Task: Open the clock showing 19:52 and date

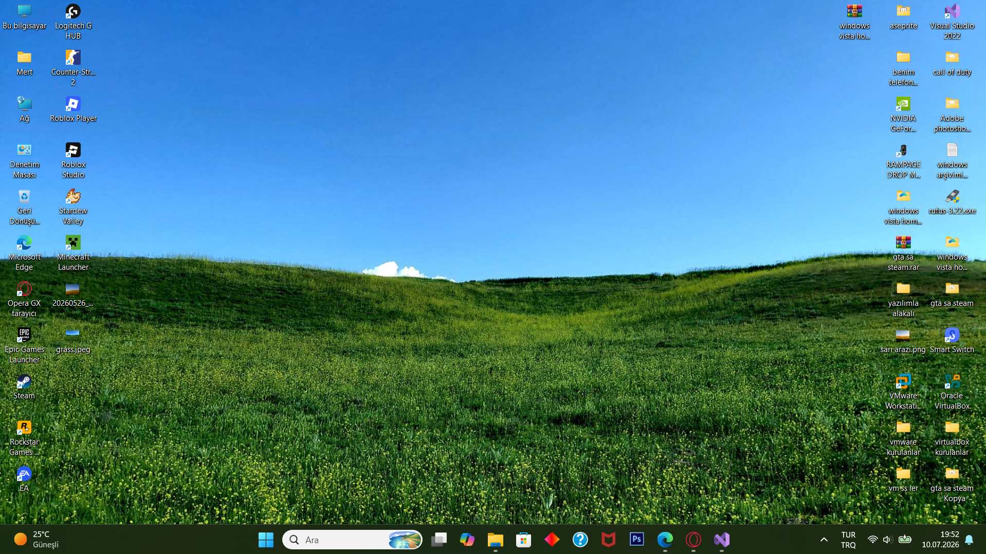Action: (x=940, y=540)
